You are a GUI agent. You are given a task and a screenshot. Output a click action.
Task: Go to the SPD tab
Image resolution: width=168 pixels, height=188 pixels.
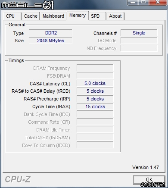[97, 16]
